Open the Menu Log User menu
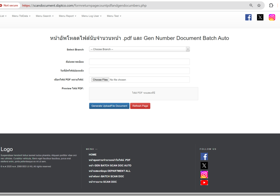 91,16
